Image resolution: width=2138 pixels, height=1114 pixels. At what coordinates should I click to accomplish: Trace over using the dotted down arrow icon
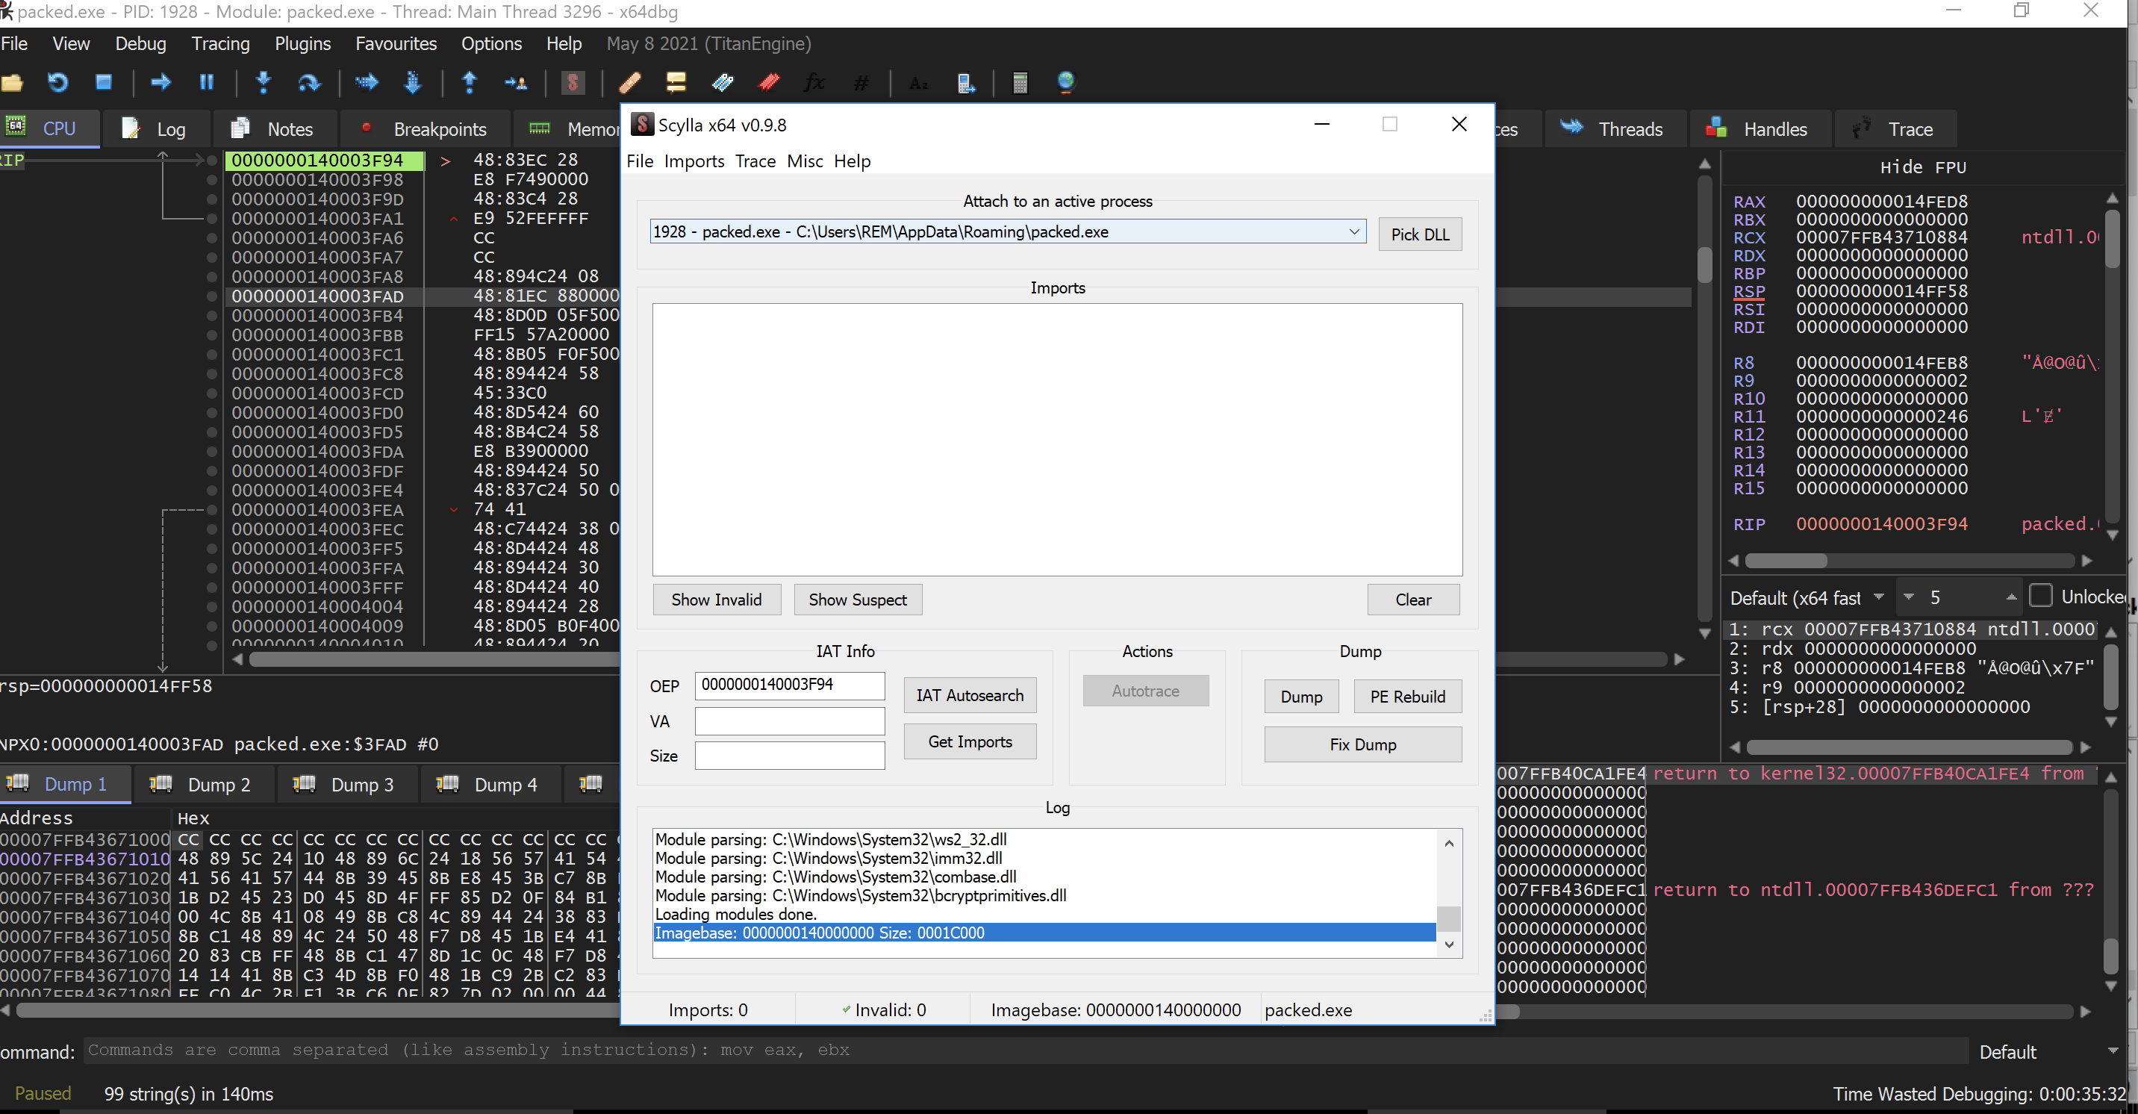tap(413, 82)
